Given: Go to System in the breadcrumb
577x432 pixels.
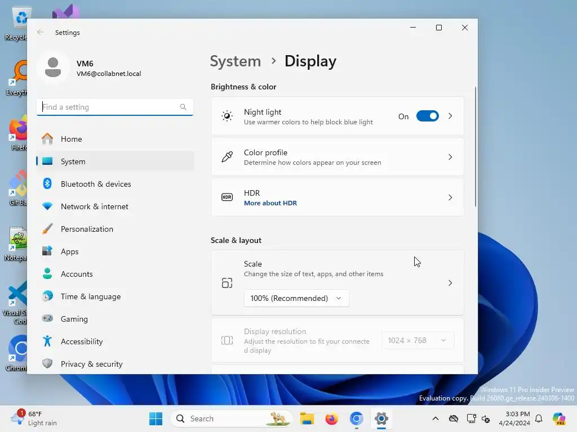Looking at the screenshot, I should click(236, 61).
